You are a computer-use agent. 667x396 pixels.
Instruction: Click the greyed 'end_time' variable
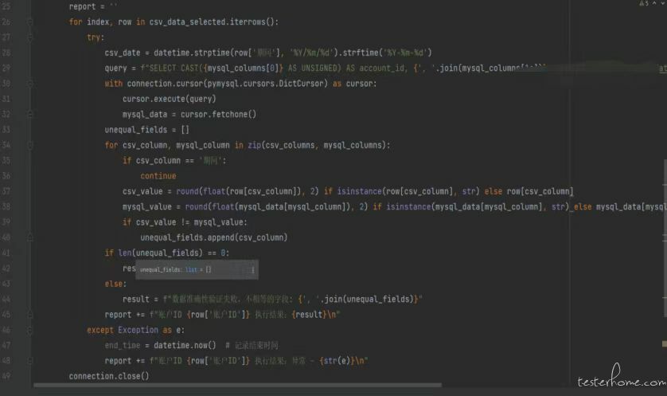coord(123,345)
